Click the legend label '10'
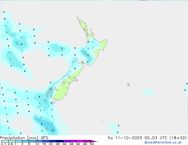Viewport: 188px width, 145px height. 37,144
